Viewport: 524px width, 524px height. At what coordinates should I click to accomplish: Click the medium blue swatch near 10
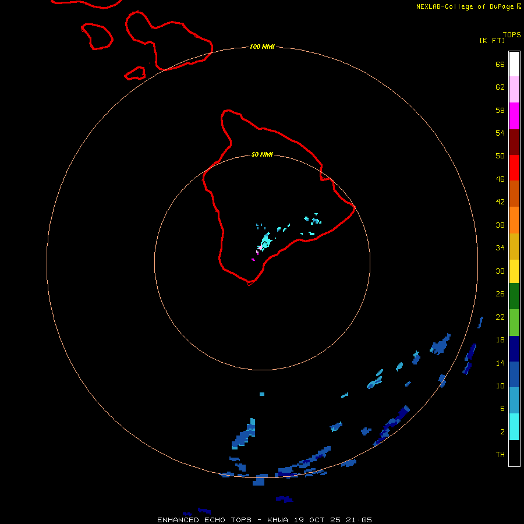tap(514, 374)
